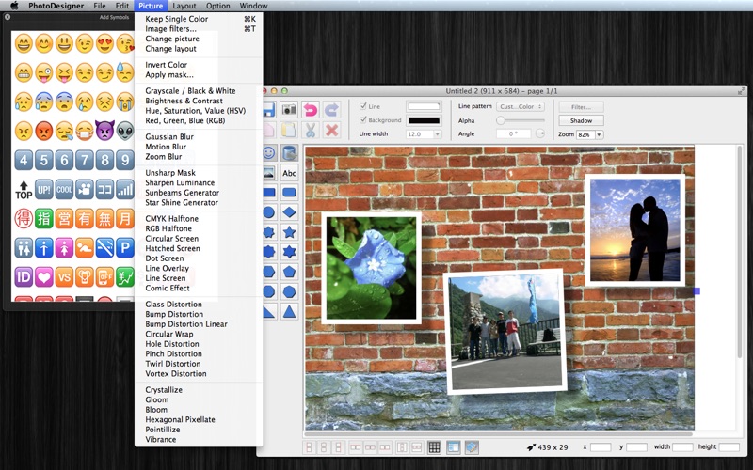Pick the purple ID symbol
753x470 pixels.
24,277
